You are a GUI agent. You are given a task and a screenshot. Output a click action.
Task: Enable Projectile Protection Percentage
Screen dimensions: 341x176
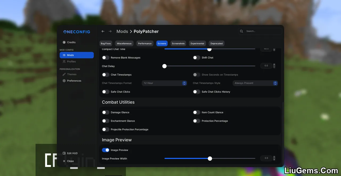(x=106, y=130)
